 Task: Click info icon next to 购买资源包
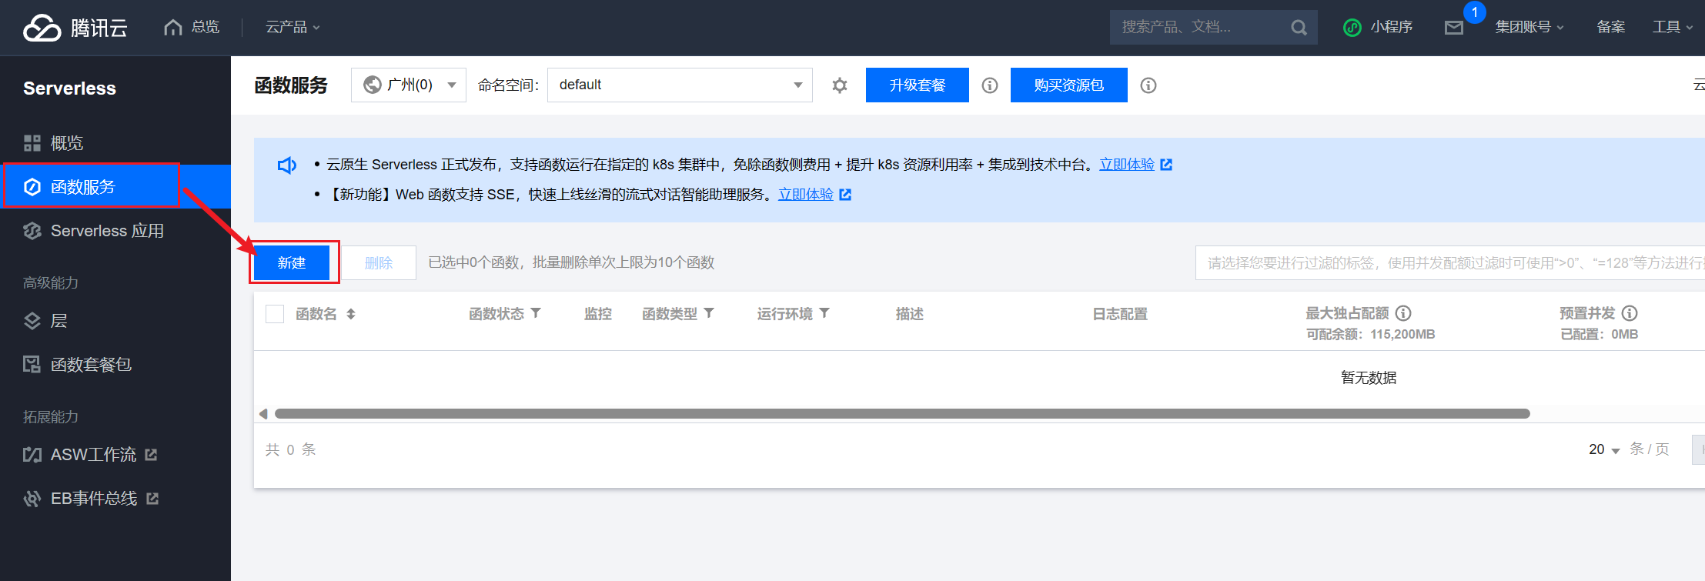(1148, 85)
